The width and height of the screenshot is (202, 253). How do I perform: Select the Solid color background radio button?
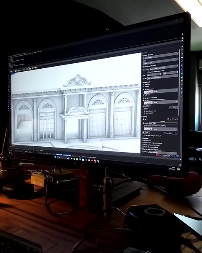pyautogui.click(x=144, y=85)
